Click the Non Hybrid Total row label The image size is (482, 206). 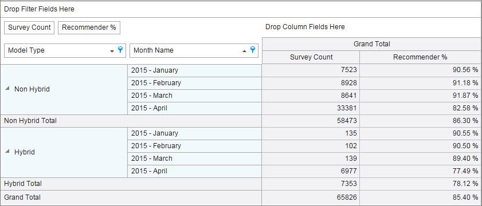30,121
